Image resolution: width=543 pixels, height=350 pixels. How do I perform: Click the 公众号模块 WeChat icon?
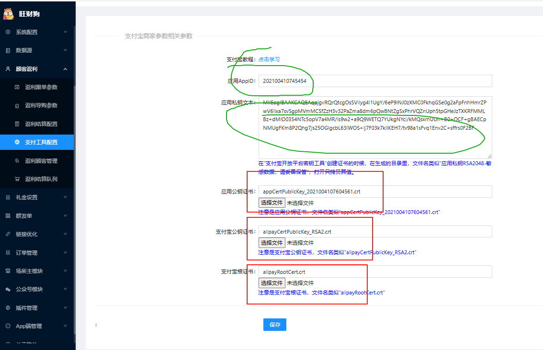pos(8,289)
